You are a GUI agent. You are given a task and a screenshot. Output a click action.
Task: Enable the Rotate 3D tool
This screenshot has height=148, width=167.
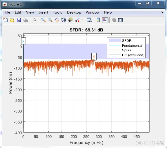[63, 20]
